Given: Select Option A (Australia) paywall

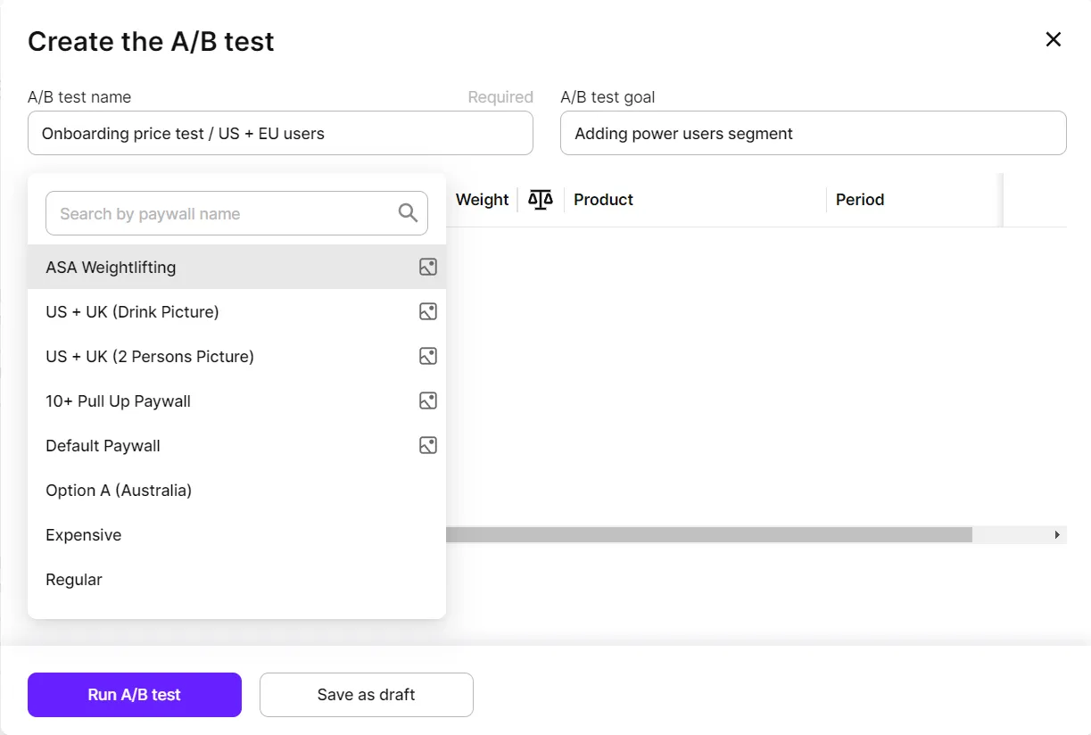Looking at the screenshot, I should pos(119,491).
